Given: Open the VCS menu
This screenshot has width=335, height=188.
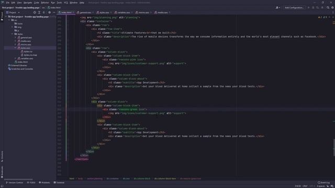Looking at the screenshot, I should pyautogui.click(x=66, y=3).
